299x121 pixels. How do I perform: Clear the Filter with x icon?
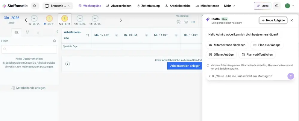pos(54,41)
